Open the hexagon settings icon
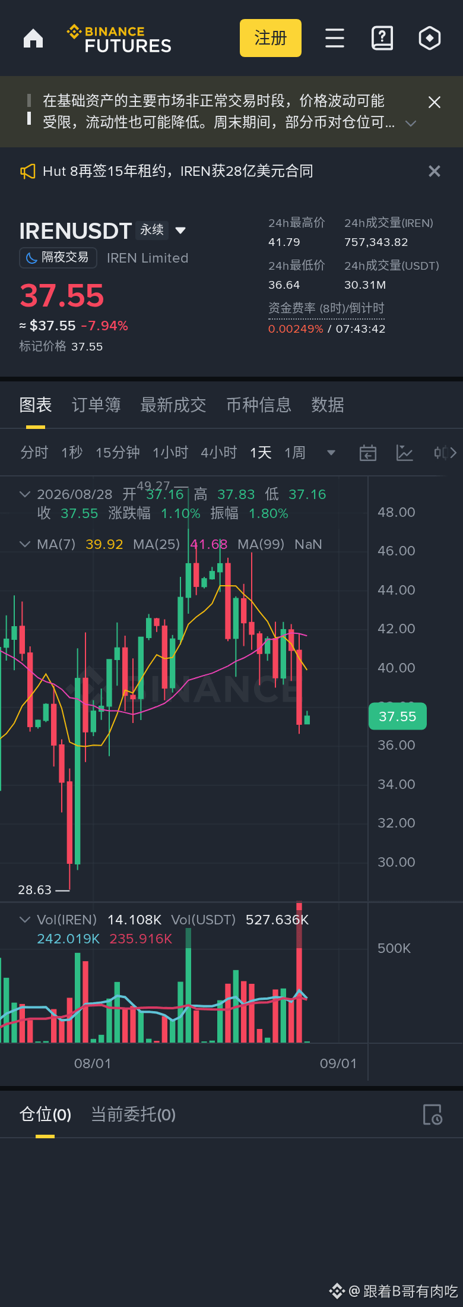Screen dimensions: 463x1307 [x=430, y=38]
